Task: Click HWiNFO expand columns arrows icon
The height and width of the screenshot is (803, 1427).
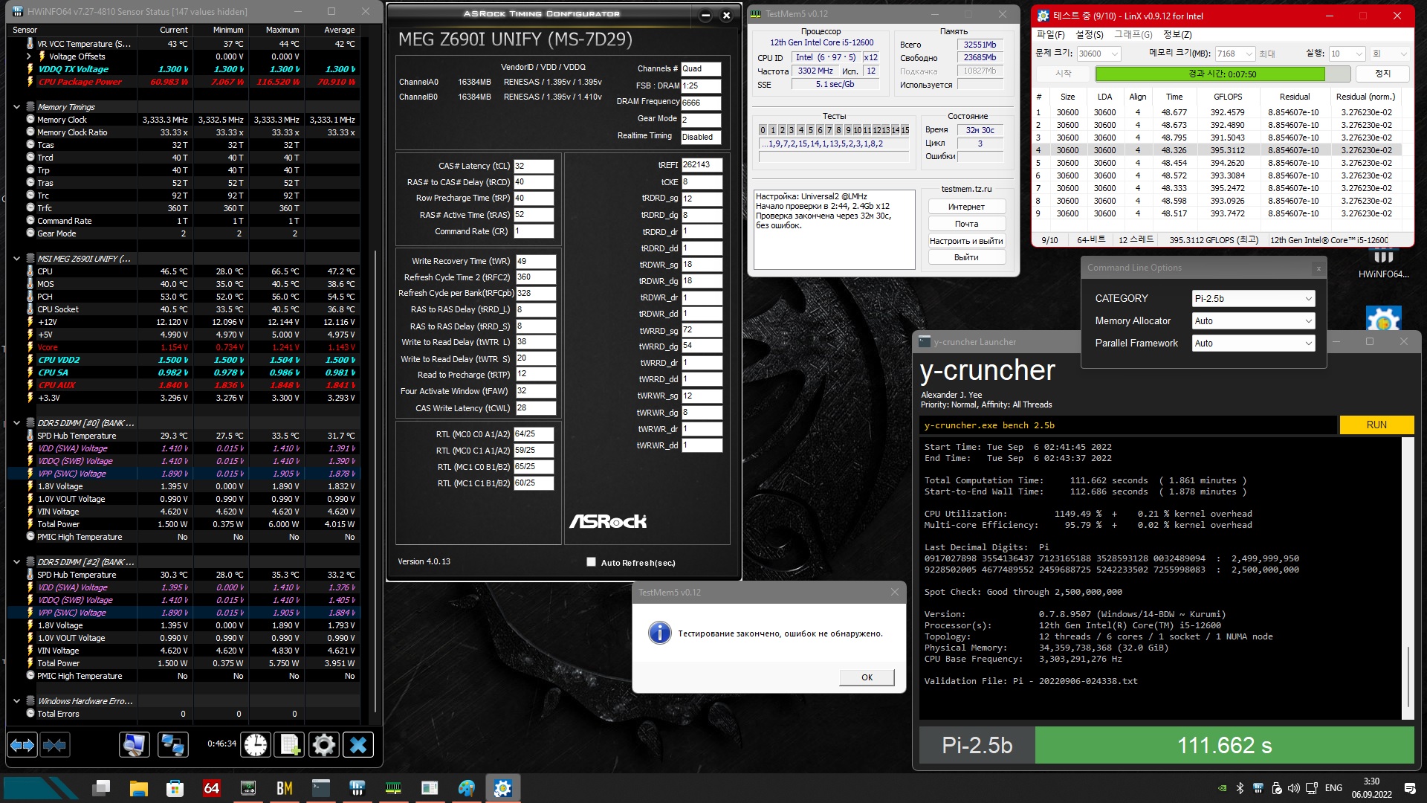Action: click(22, 744)
